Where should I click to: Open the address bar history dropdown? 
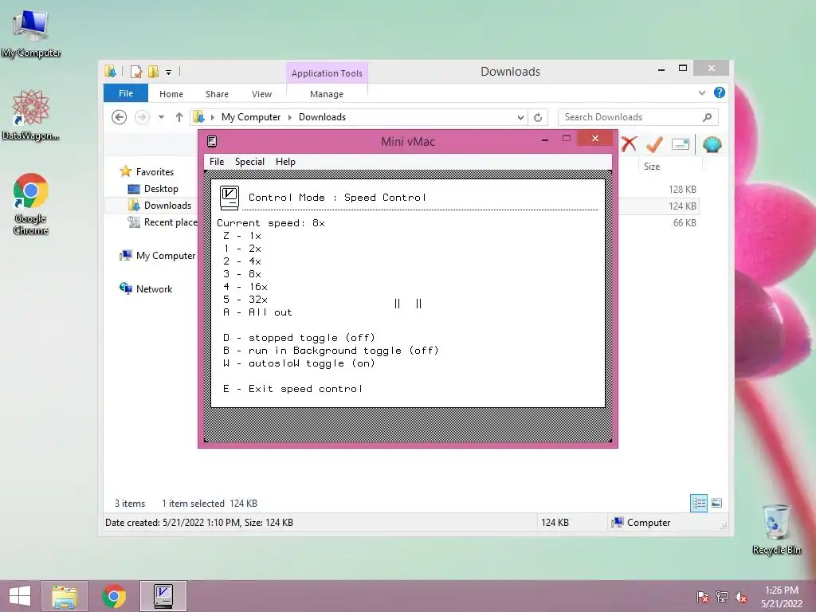520,118
